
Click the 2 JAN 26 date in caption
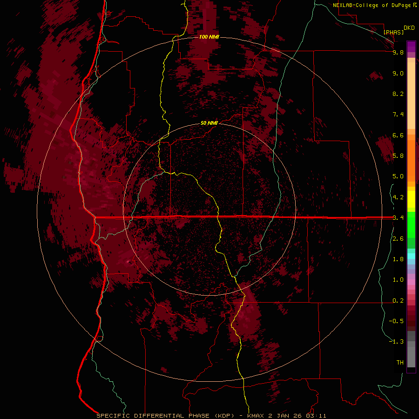tap(285, 416)
